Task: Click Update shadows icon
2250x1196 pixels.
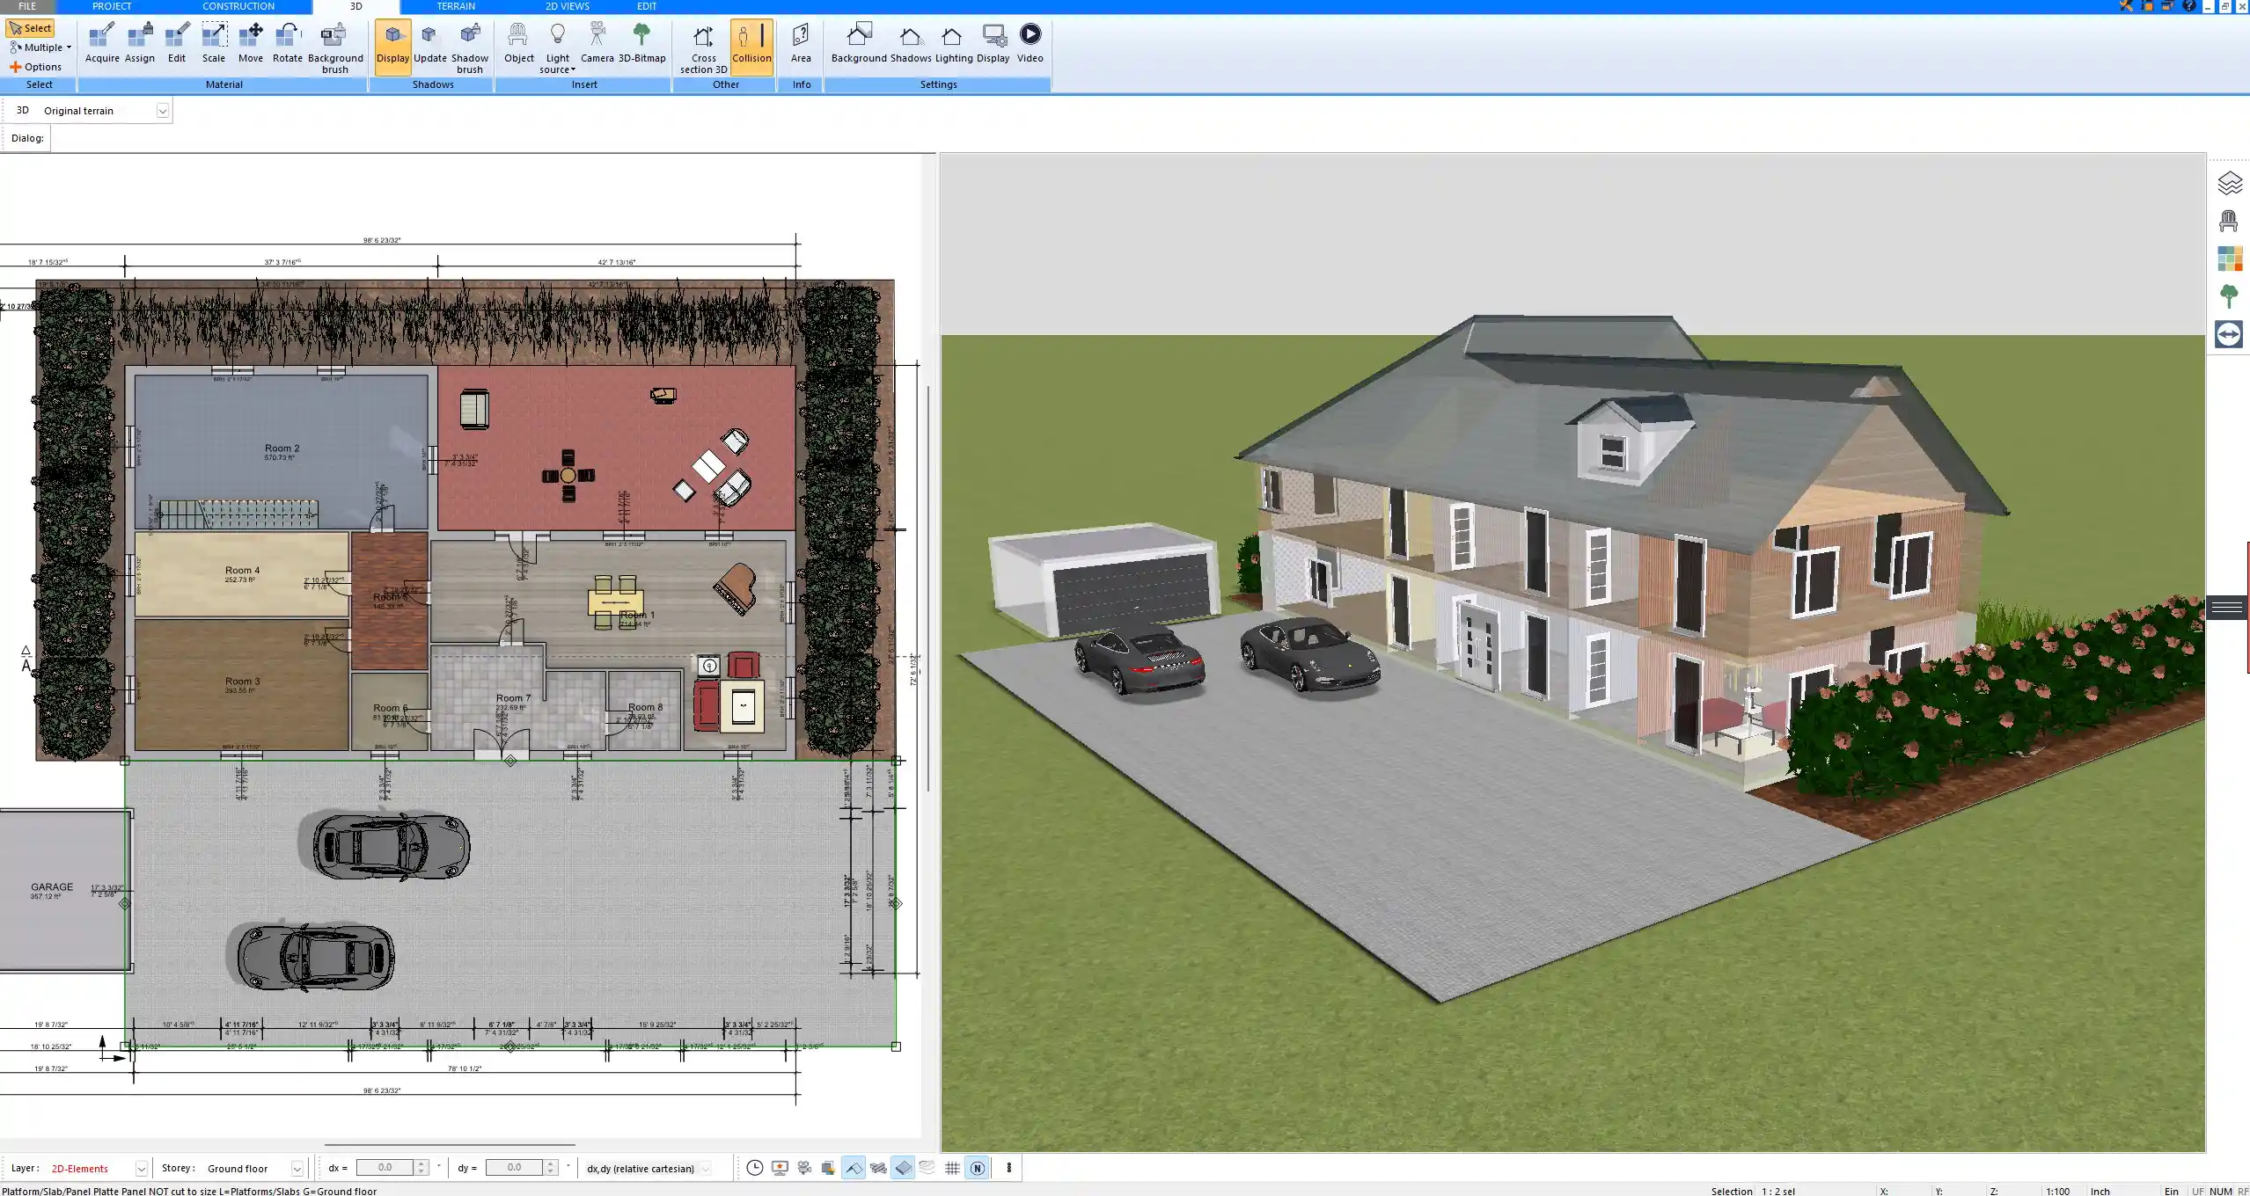Action: point(430,44)
